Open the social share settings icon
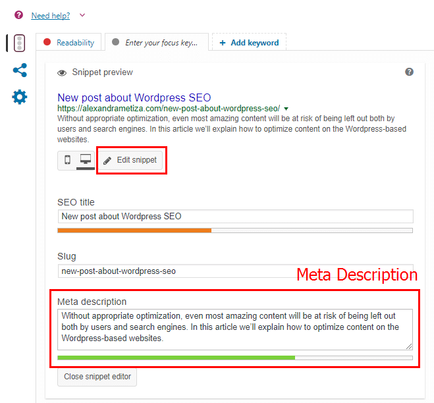This screenshot has width=434, height=403. tap(20, 70)
